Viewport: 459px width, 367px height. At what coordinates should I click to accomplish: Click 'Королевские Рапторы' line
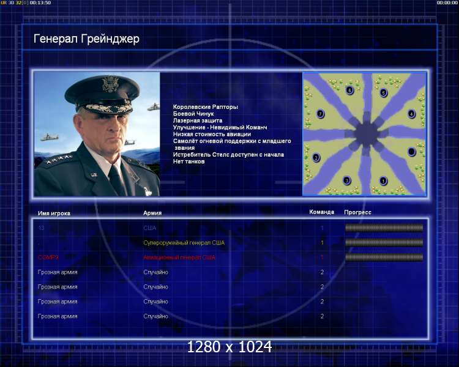tap(206, 107)
